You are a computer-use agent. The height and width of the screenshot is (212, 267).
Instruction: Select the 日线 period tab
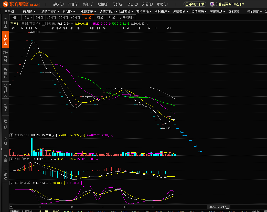tap(88, 17)
